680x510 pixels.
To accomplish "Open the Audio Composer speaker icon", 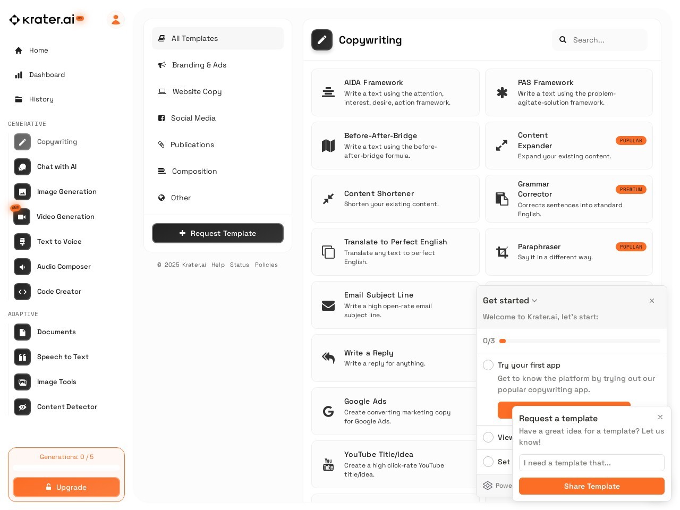I will tap(22, 267).
